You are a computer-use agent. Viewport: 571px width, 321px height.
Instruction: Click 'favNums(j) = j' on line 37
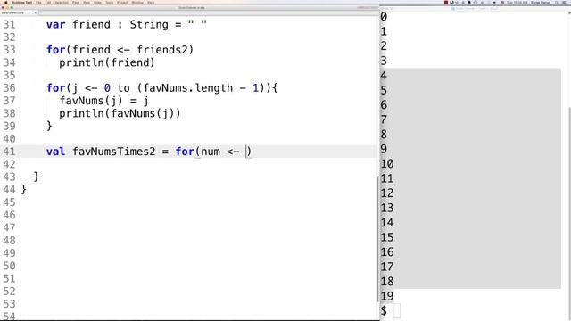pyautogui.click(x=103, y=101)
